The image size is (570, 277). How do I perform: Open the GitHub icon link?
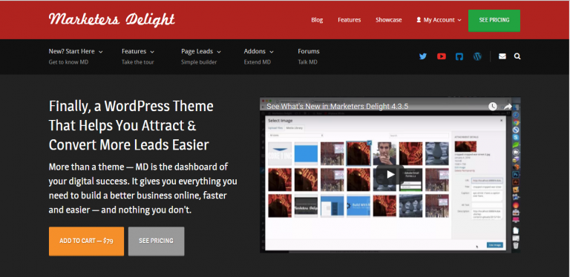(459, 56)
